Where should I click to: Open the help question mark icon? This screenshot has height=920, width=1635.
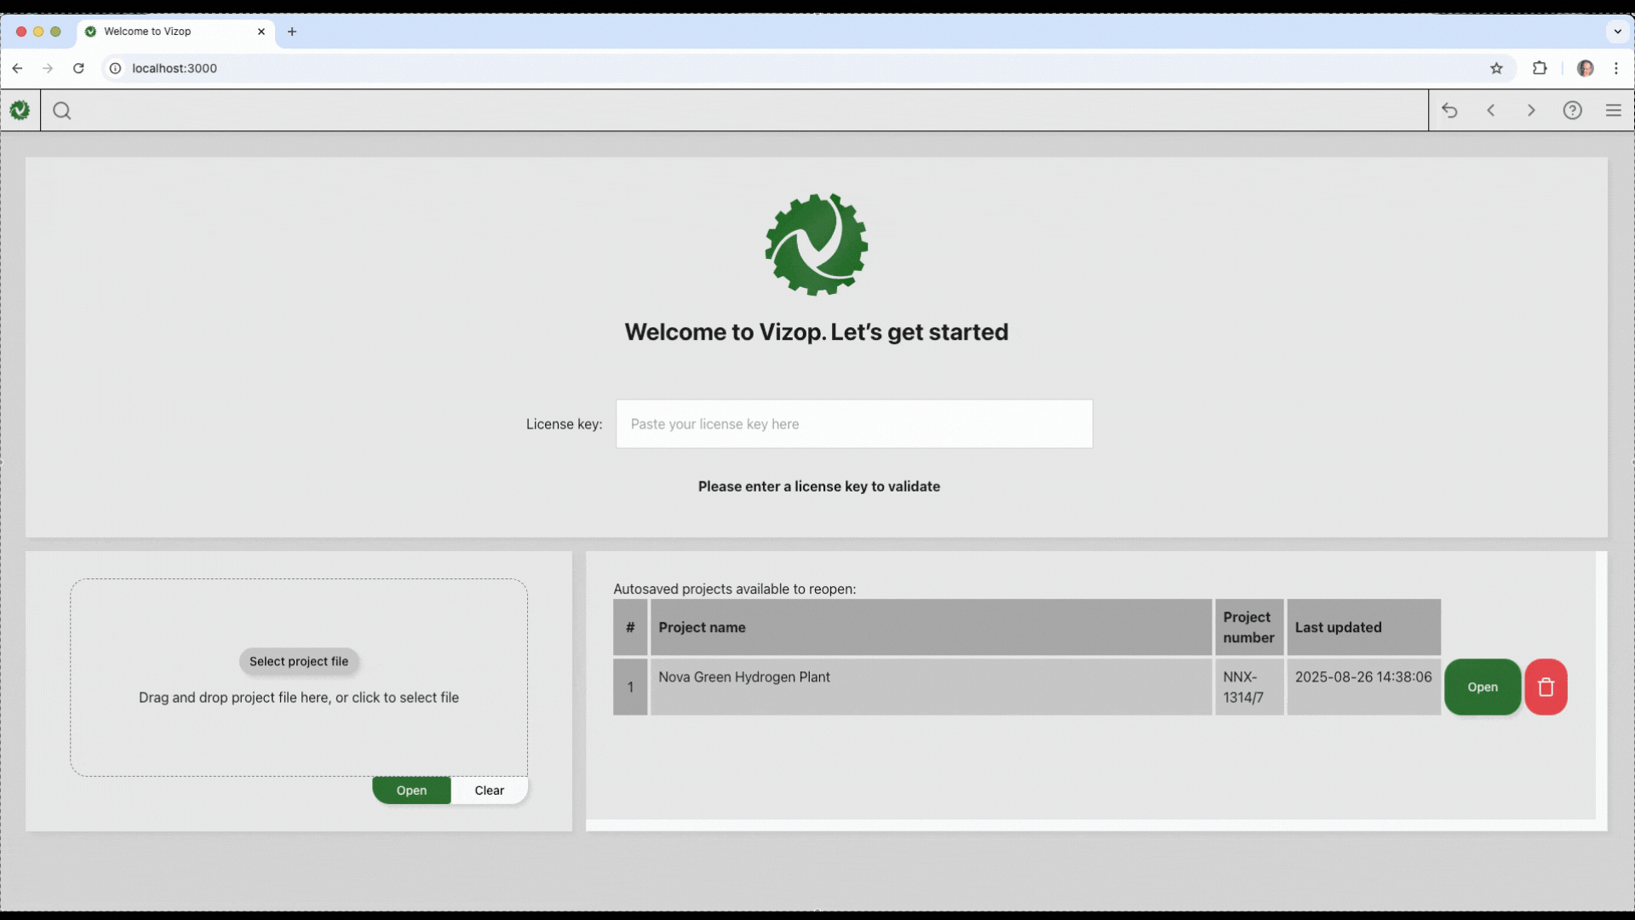click(1572, 111)
